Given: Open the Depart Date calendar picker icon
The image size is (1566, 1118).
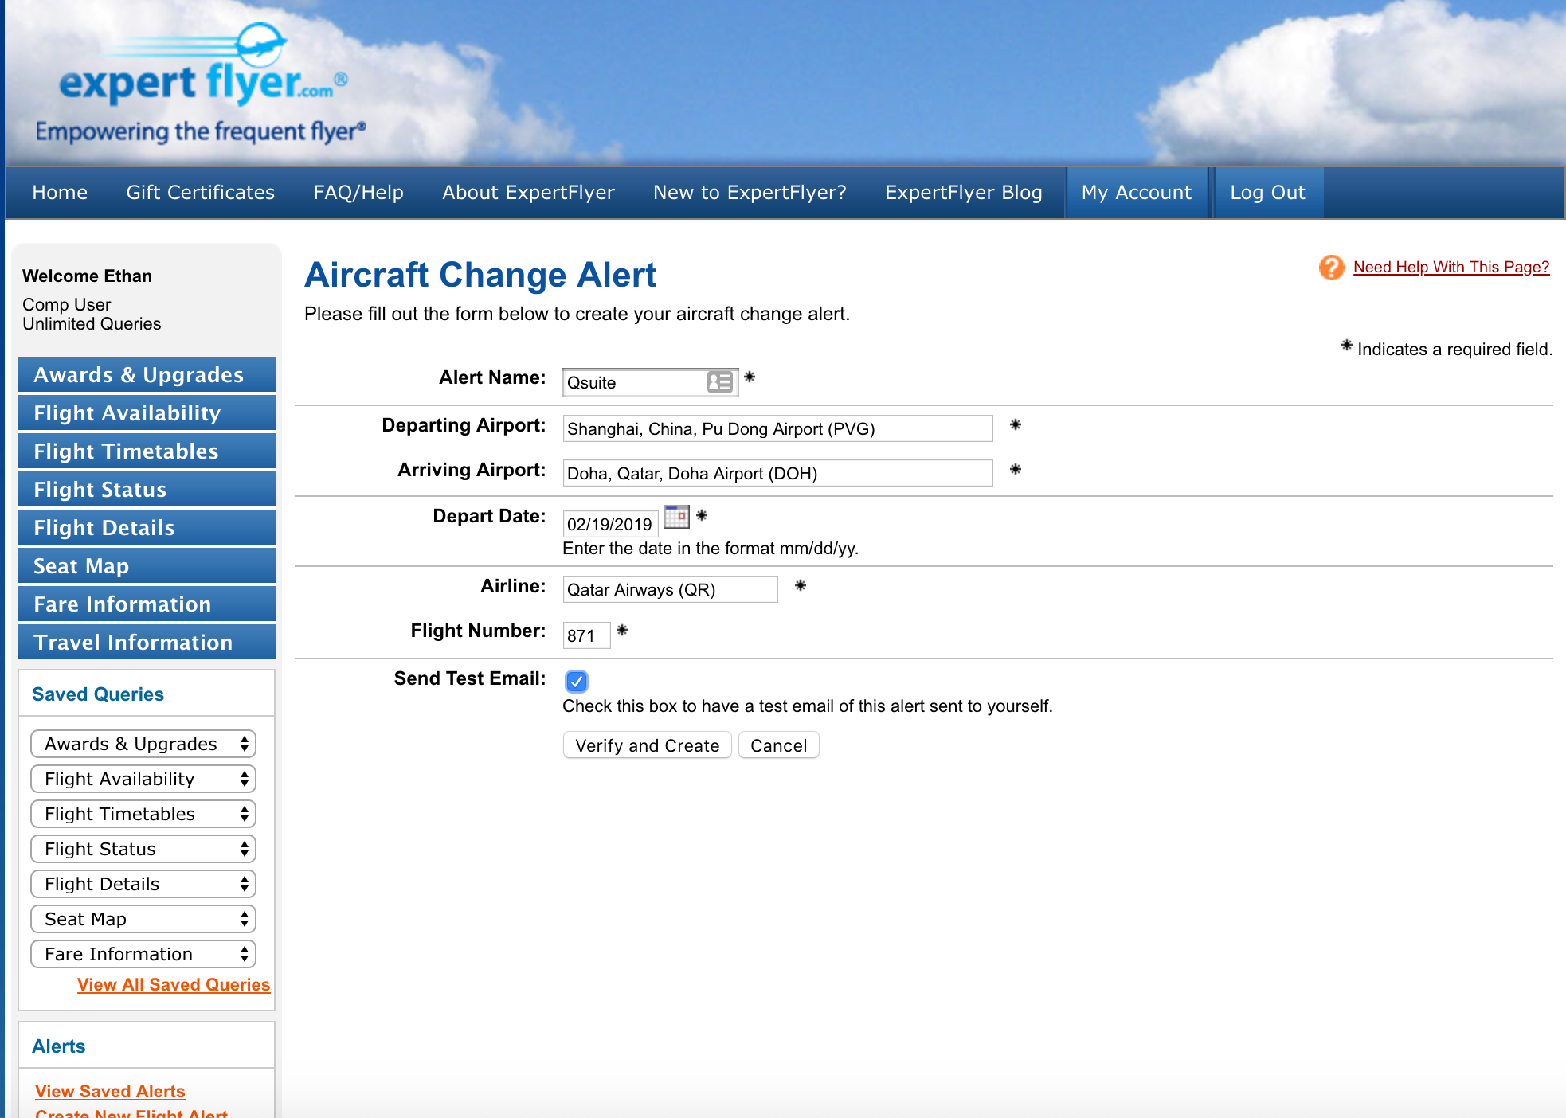Looking at the screenshot, I should pyautogui.click(x=676, y=517).
